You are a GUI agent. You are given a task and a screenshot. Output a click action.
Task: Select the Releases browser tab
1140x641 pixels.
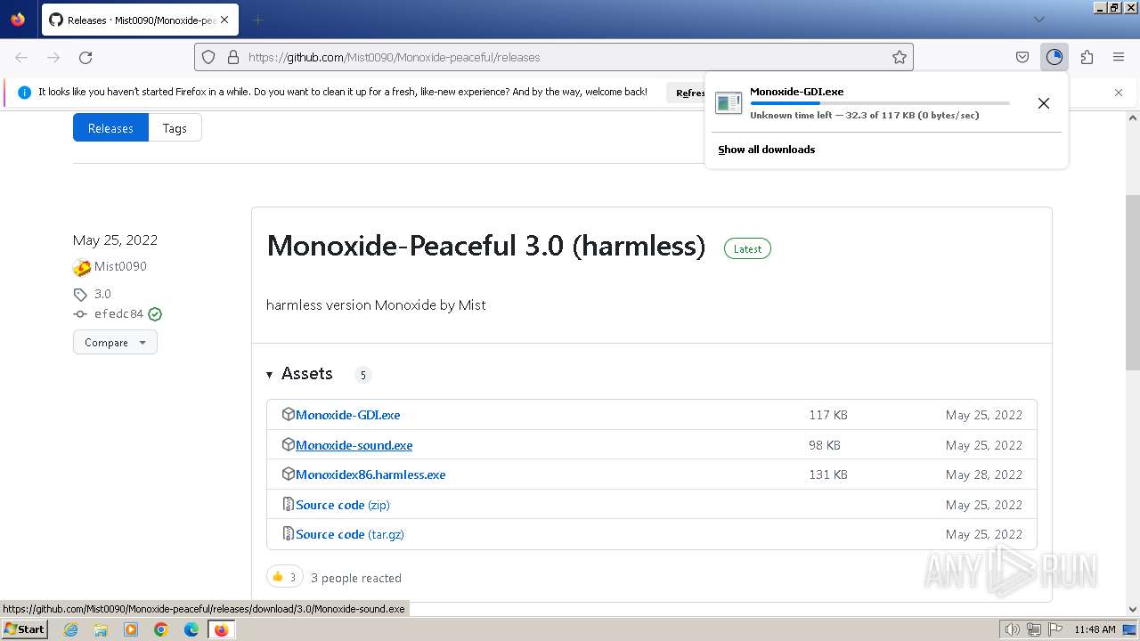[140, 20]
